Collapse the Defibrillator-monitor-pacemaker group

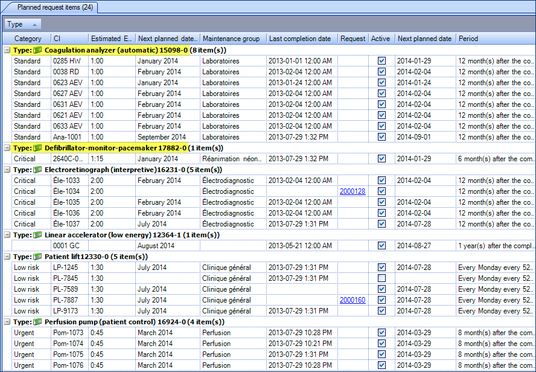pyautogui.click(x=7, y=148)
